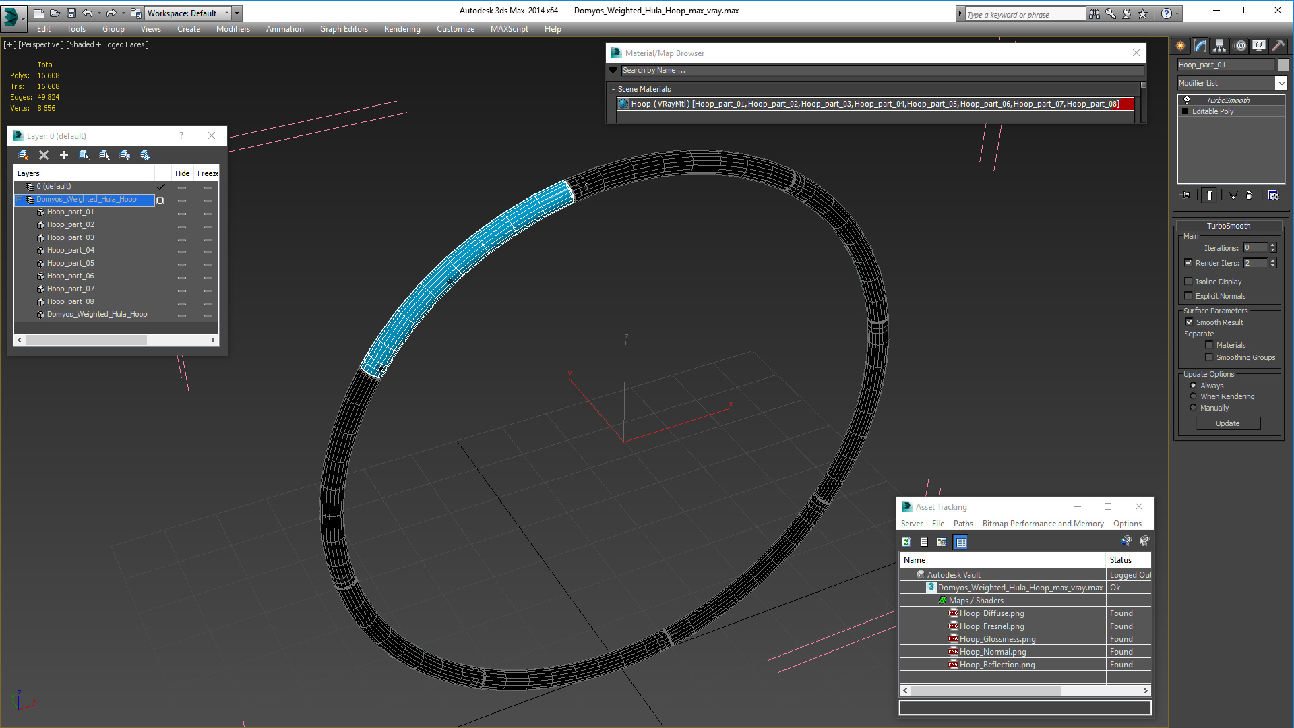Click the search binoculars icon
The image size is (1294, 728).
pyautogui.click(x=1095, y=13)
